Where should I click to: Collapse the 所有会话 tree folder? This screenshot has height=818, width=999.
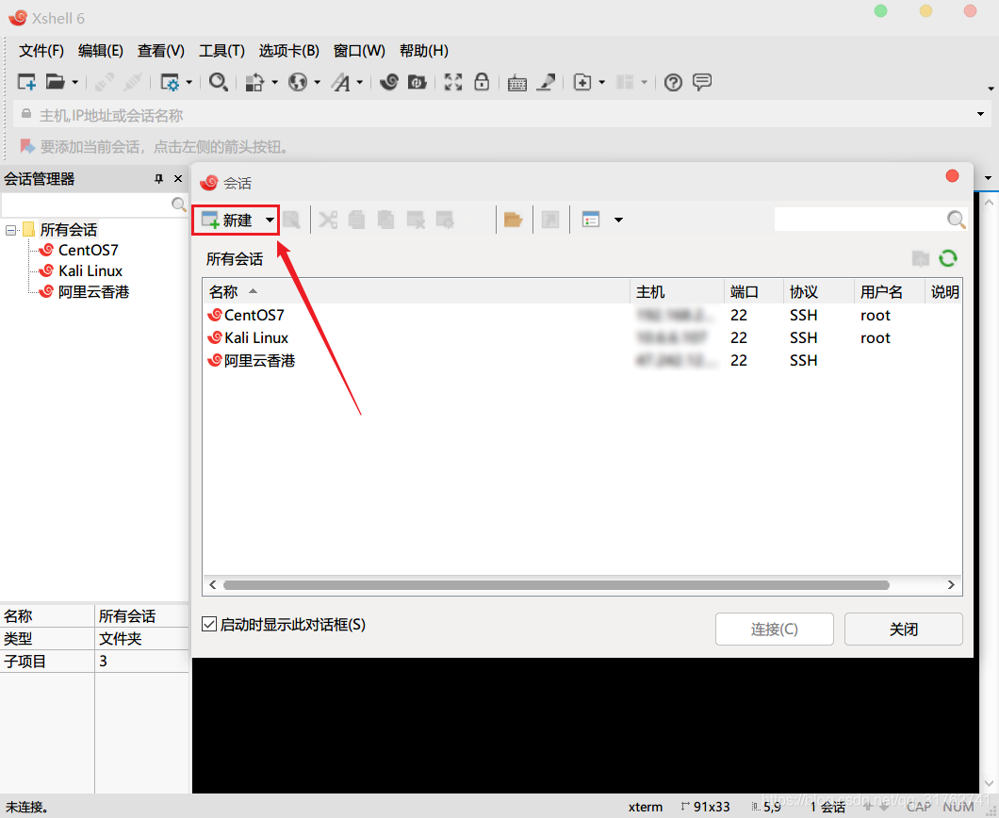pos(10,230)
